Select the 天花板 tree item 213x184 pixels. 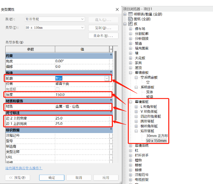140,58
